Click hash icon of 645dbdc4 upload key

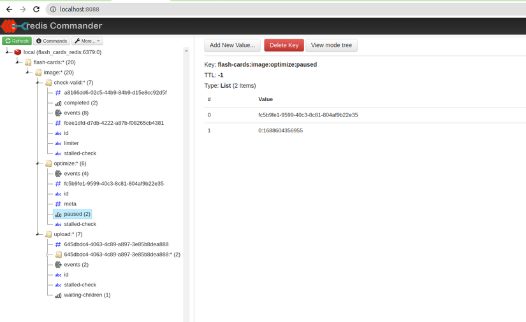(58, 244)
